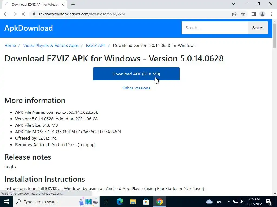Select the Download EZVIZ APK for Windows tab

(34, 5)
